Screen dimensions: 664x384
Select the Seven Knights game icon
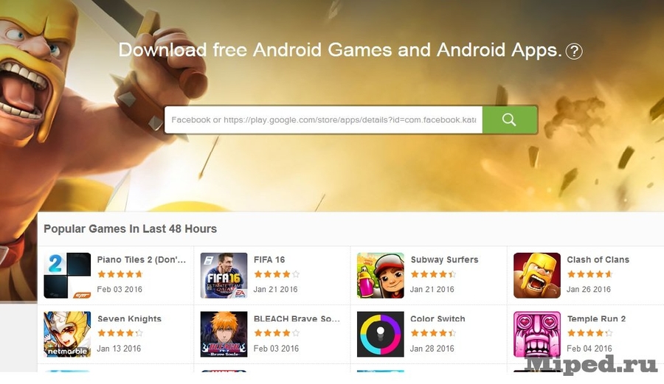[67, 335]
